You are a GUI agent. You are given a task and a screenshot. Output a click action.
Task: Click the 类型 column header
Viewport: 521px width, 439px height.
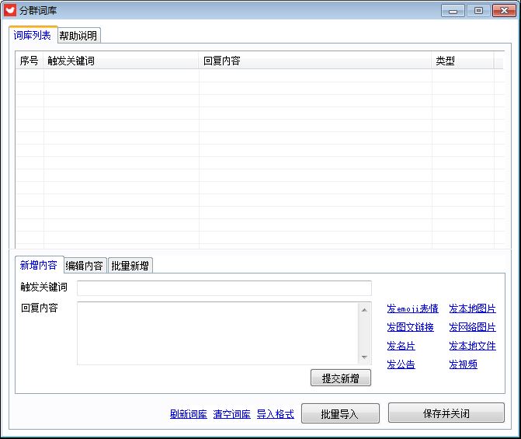click(463, 61)
